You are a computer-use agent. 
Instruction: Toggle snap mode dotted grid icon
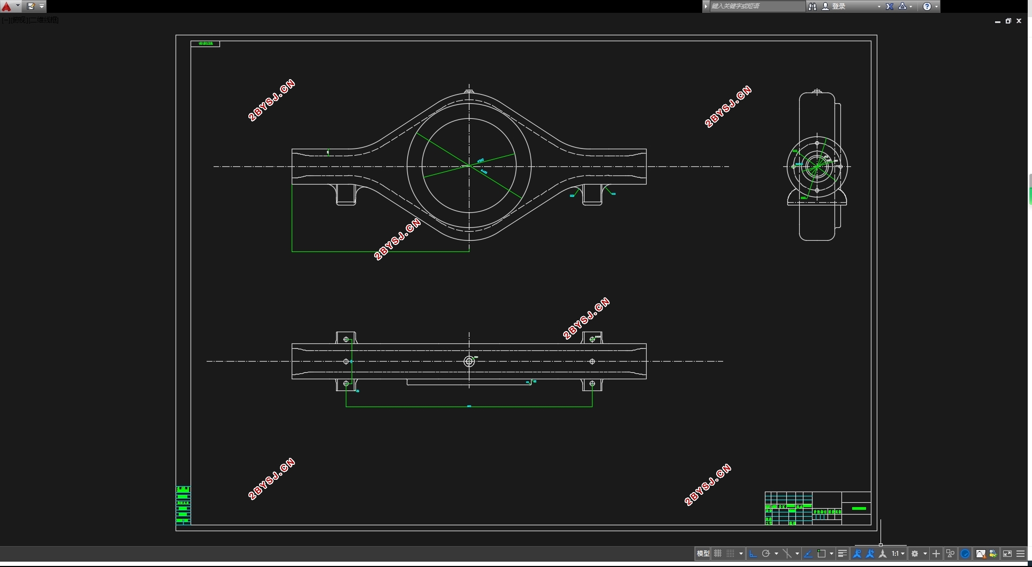coord(731,554)
